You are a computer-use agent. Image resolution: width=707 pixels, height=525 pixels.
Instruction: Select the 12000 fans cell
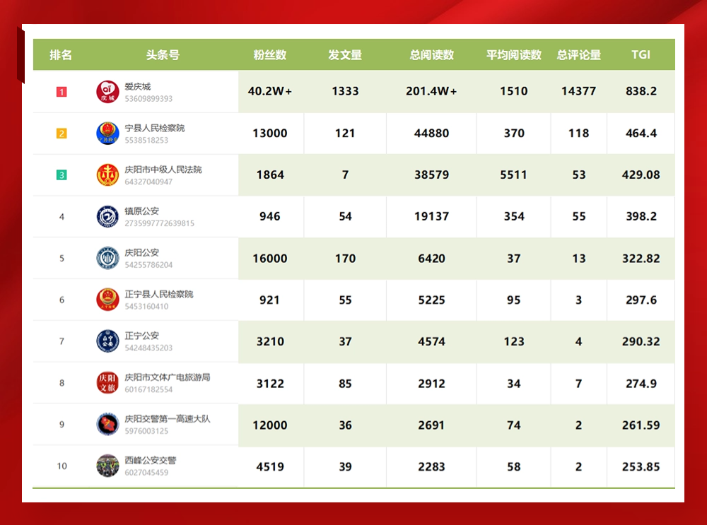coord(270,425)
